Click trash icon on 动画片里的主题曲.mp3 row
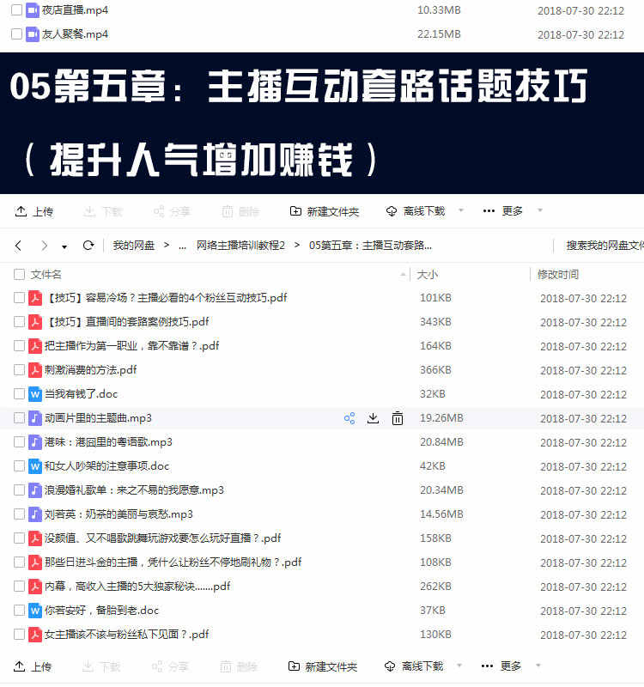The height and width of the screenshot is (687, 644). pos(398,418)
